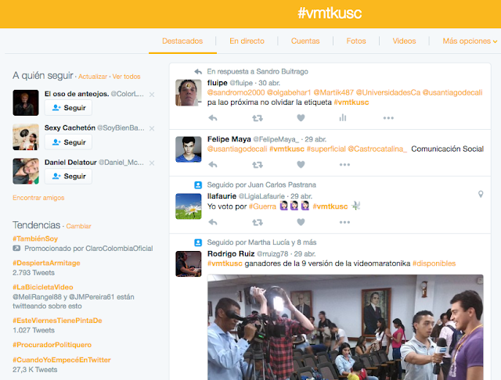Retweet llafaurie's tweet

[x=258, y=222]
